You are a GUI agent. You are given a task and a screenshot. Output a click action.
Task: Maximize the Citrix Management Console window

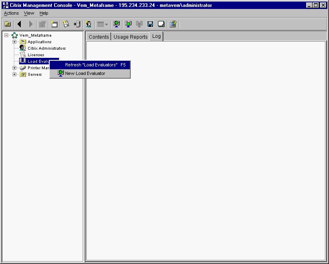pyautogui.click(x=316, y=5)
